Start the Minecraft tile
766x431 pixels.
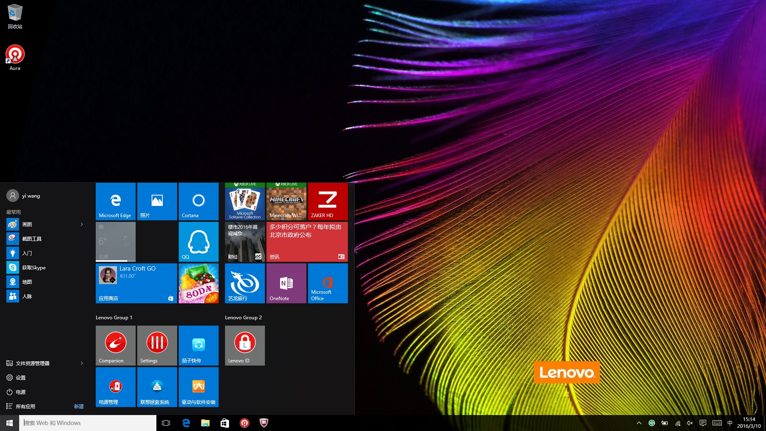coord(286,202)
